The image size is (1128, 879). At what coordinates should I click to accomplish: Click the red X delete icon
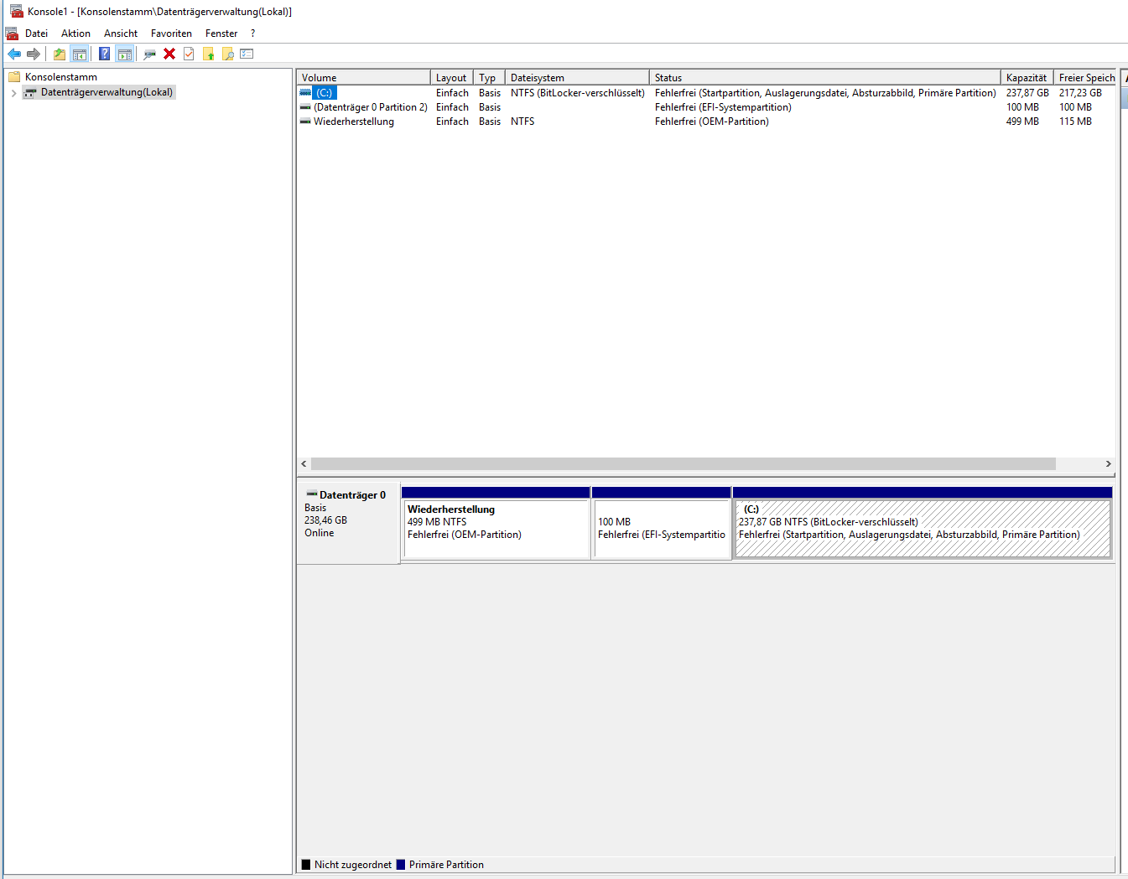click(x=169, y=54)
